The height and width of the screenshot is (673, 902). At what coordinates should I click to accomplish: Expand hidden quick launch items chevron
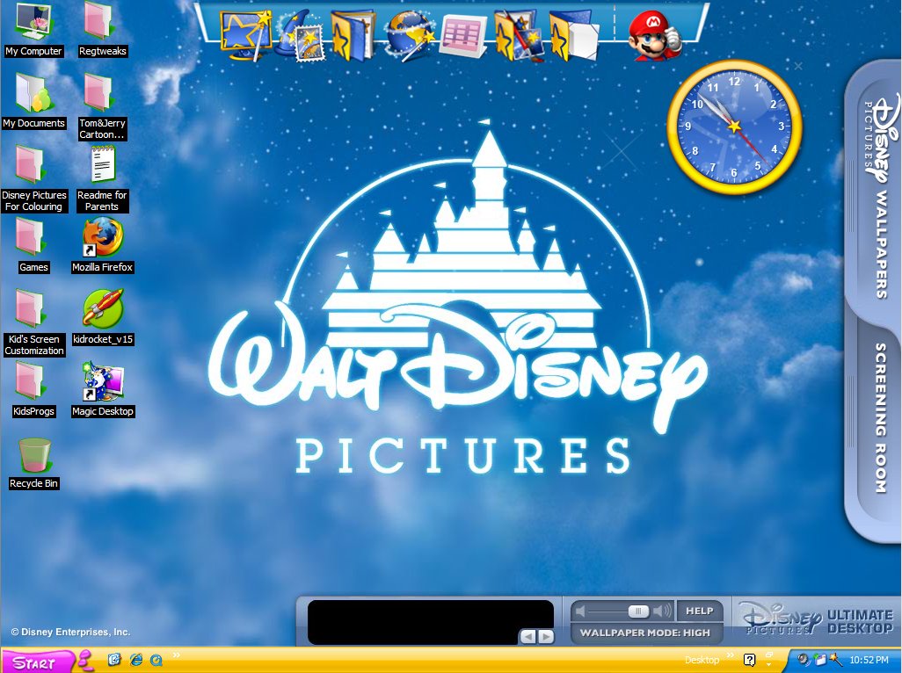point(176,655)
